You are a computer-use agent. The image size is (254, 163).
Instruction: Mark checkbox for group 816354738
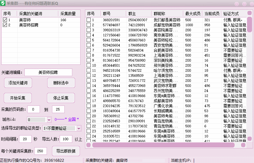click(x=88, y=50)
